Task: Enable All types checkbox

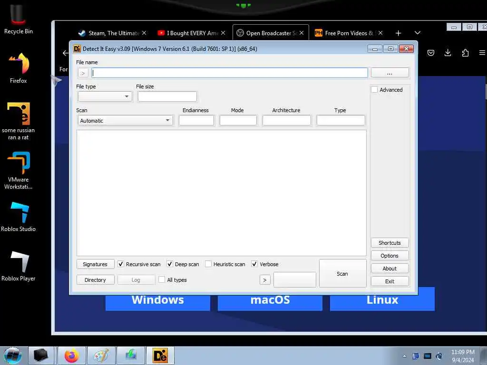Action: (162, 279)
